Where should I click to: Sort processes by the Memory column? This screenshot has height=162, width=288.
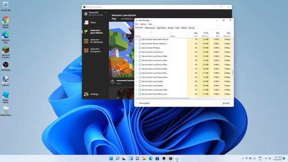204,34
